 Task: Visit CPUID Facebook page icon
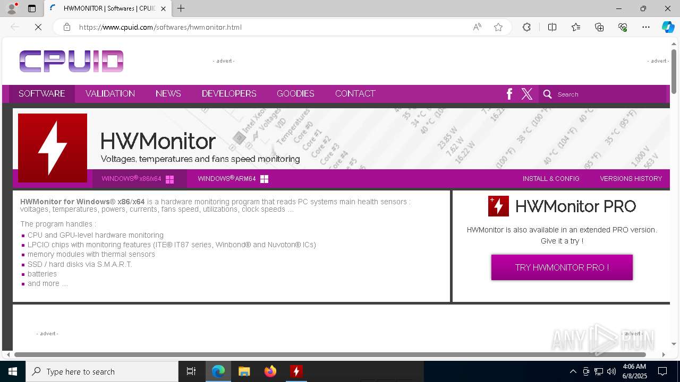point(509,94)
